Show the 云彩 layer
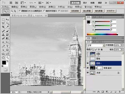 pos(88,54)
